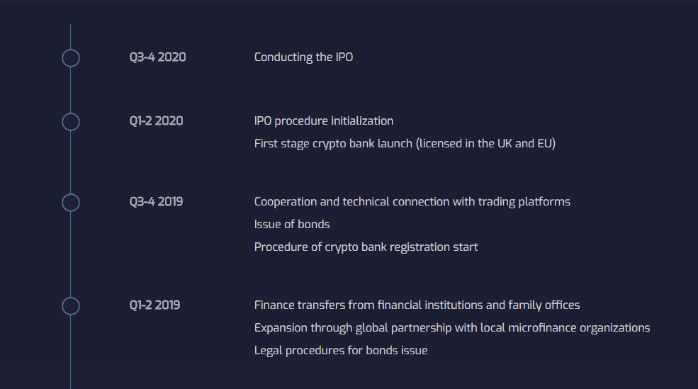Select the Q3-4 2020 date label

(x=157, y=57)
